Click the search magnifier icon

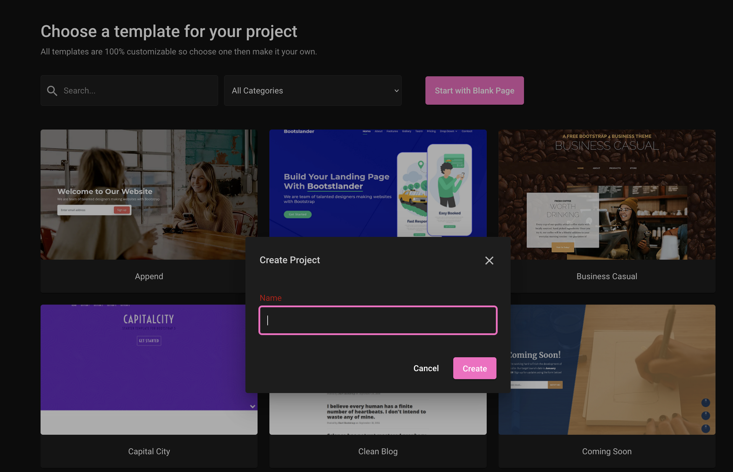[52, 91]
